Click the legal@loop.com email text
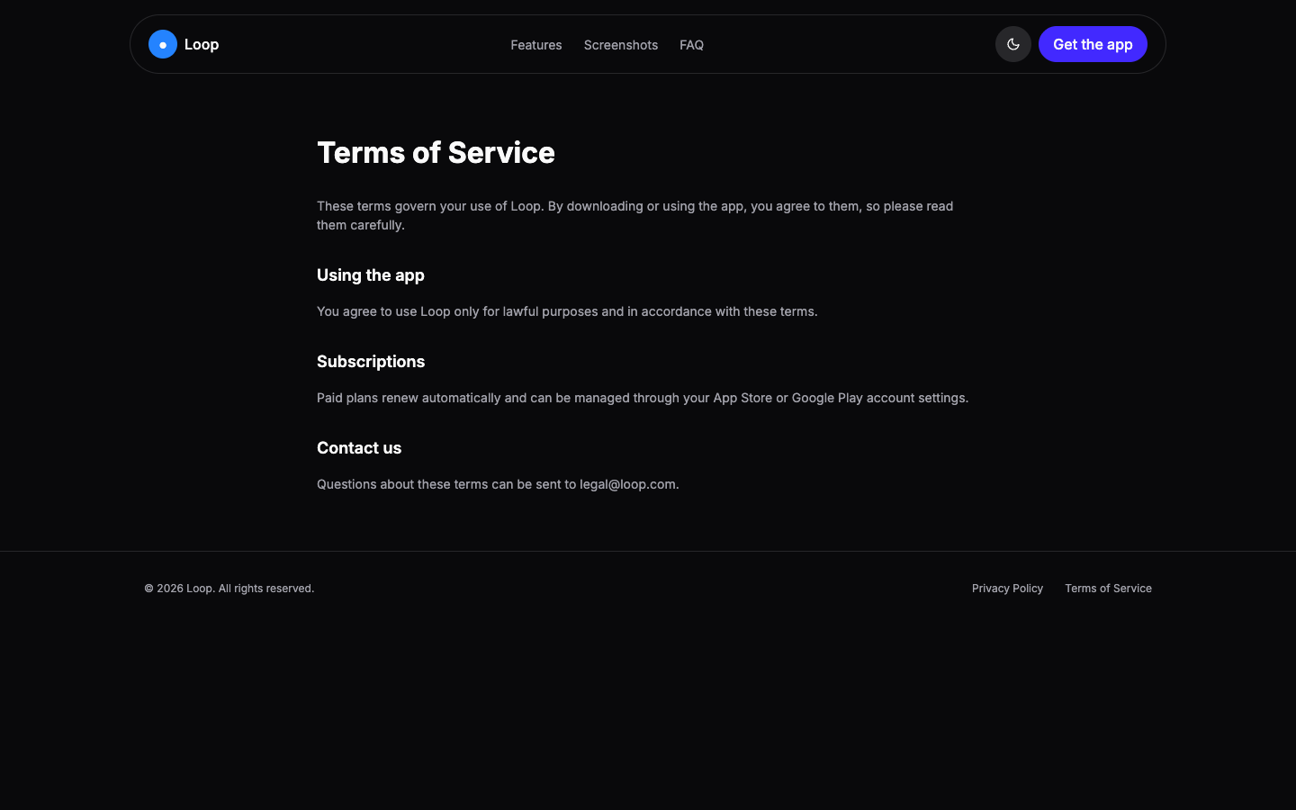This screenshot has height=810, width=1296. pos(627,484)
